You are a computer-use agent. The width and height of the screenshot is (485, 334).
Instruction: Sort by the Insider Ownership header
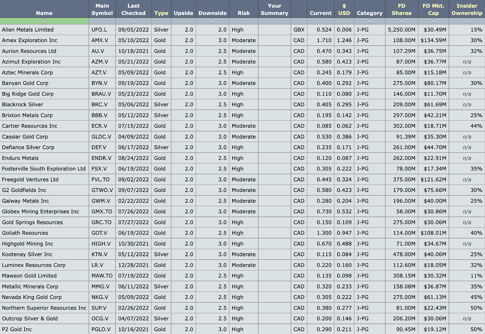[x=467, y=9]
